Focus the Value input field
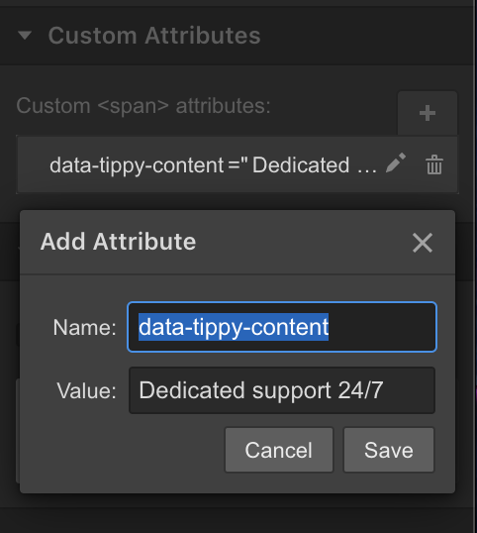477x533 pixels. tap(282, 390)
